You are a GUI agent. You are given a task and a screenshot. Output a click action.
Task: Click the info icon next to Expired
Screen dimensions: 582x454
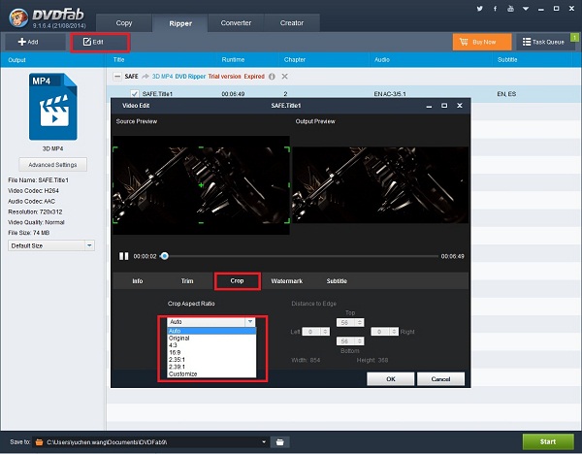click(x=272, y=77)
